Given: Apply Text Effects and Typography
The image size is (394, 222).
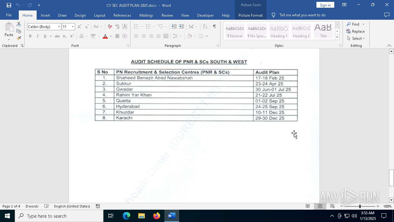Looking at the screenshot, I should [x=81, y=36].
